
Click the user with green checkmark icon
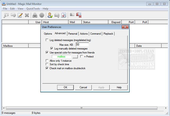click(50, 15)
